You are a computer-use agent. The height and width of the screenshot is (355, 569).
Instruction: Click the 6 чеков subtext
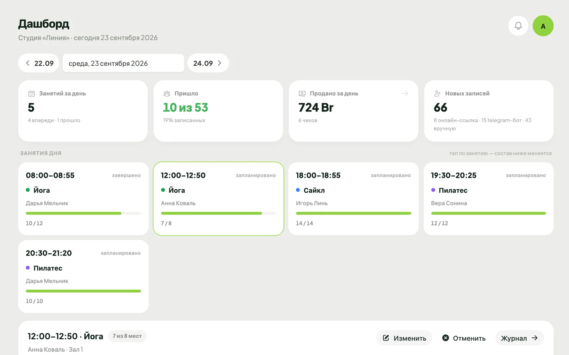click(308, 120)
